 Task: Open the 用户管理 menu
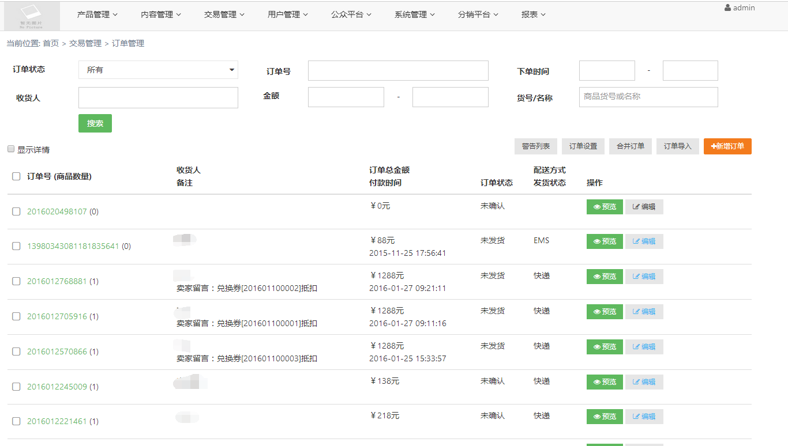(x=288, y=14)
